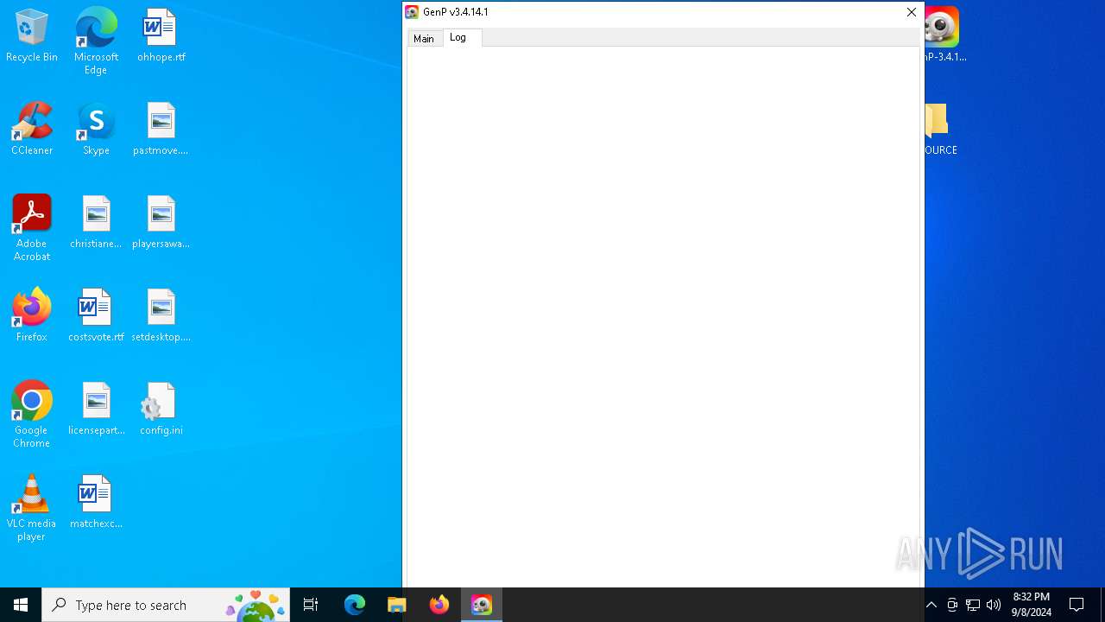
Task: Open the notification center icon
Action: click(x=1077, y=605)
